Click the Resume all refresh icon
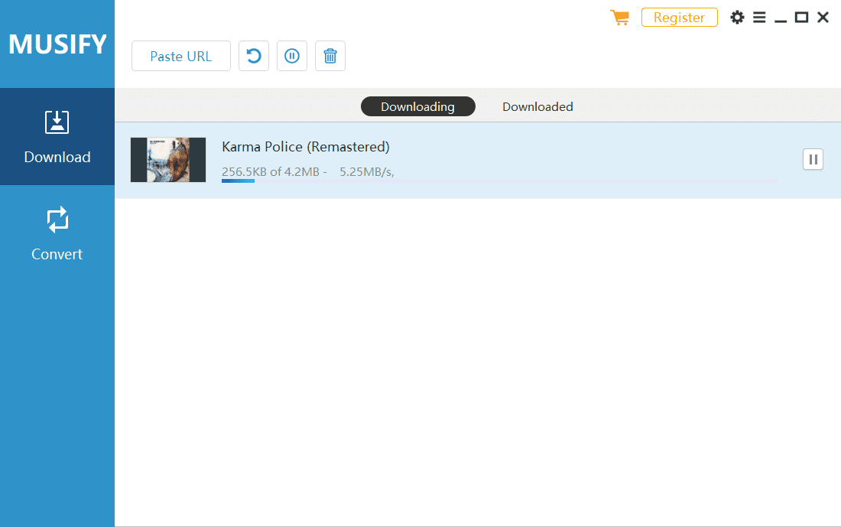This screenshot has width=841, height=527. pos(254,56)
